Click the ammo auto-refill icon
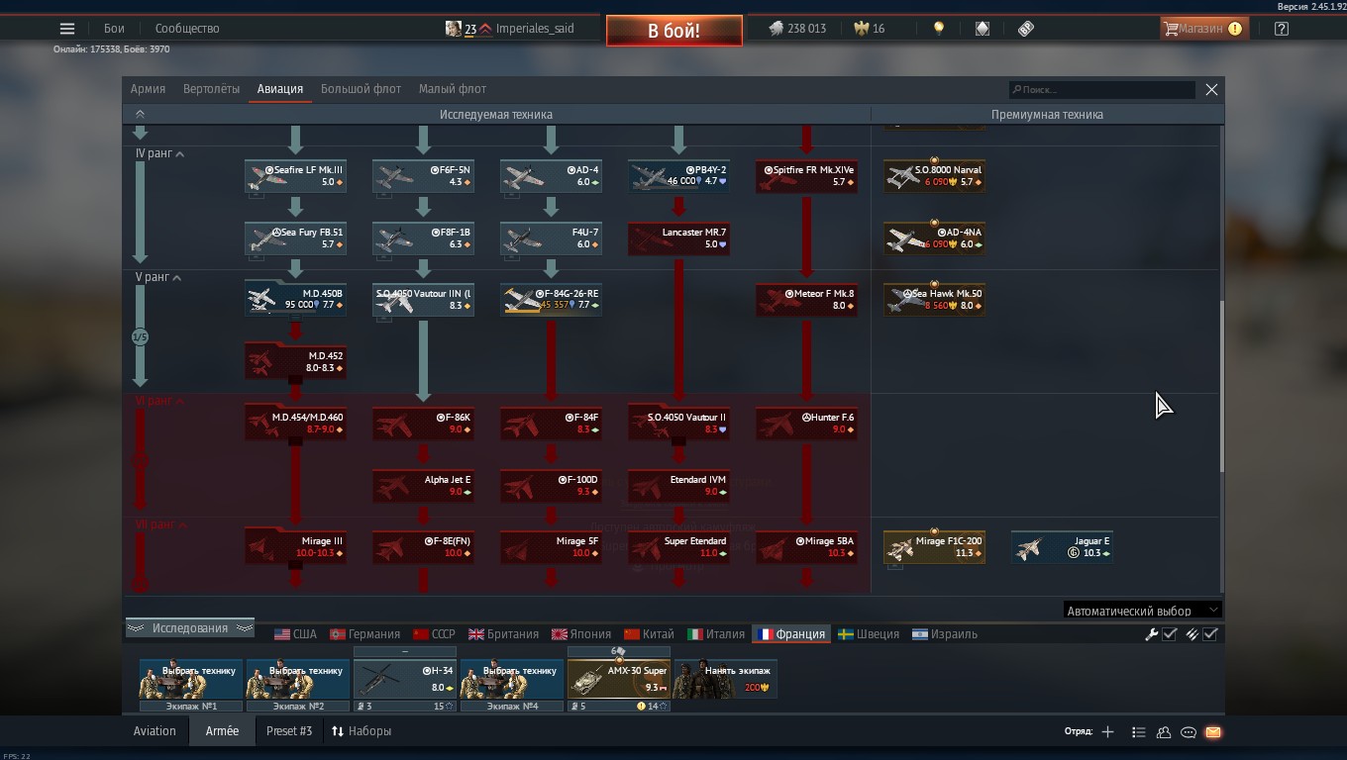1347x760 pixels. 1192,634
